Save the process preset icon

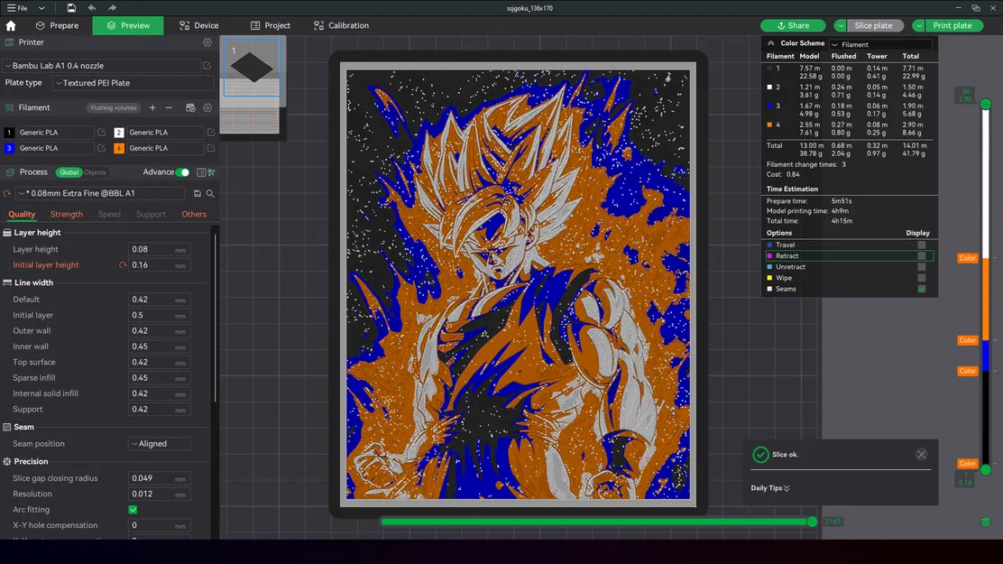tap(197, 193)
